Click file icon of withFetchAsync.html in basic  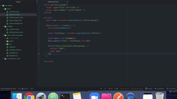pyautogui.click(x=7, y=18)
